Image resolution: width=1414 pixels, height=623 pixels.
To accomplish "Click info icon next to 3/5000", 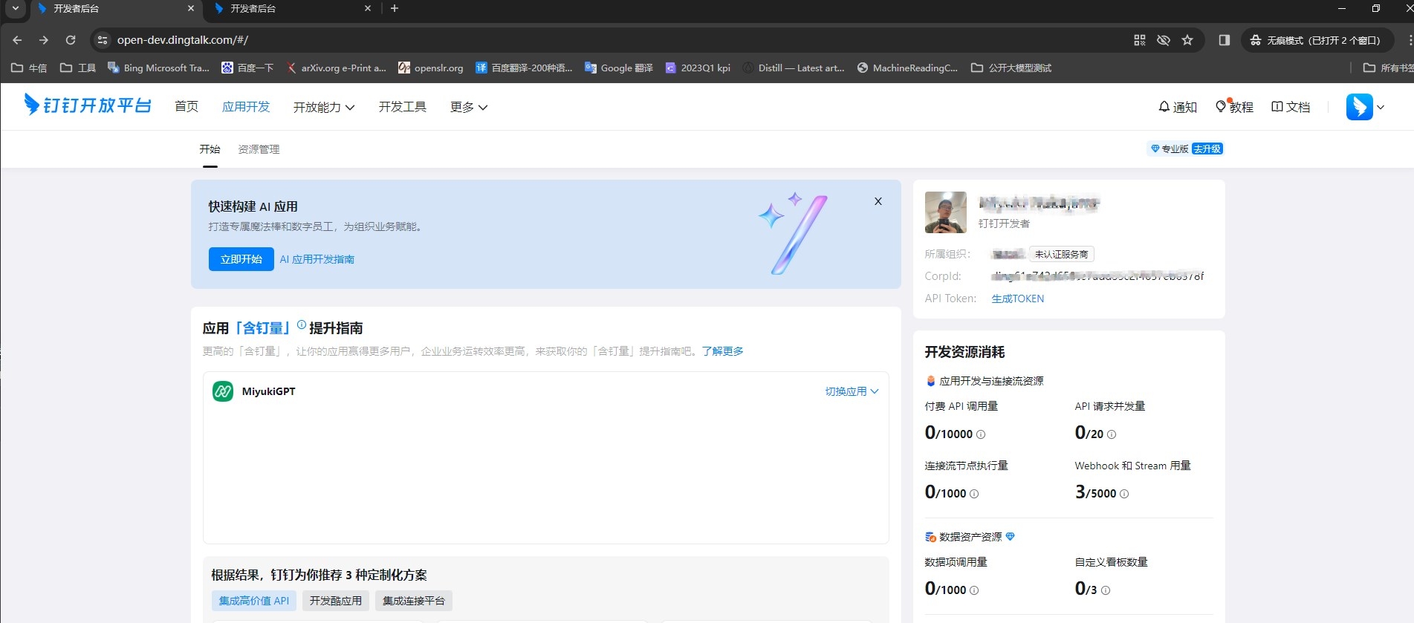I will [1124, 494].
